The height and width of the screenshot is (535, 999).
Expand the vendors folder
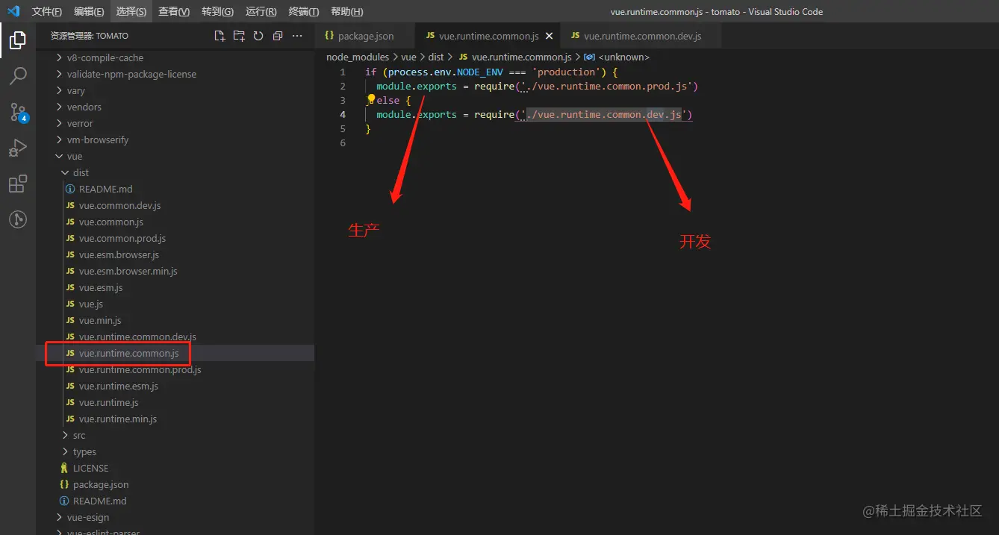pos(84,107)
